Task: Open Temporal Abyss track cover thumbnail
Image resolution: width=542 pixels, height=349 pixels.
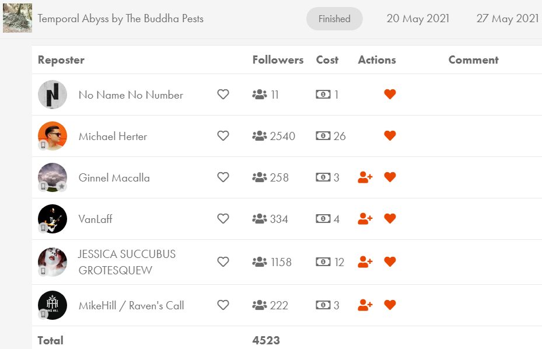Action: coord(18,18)
